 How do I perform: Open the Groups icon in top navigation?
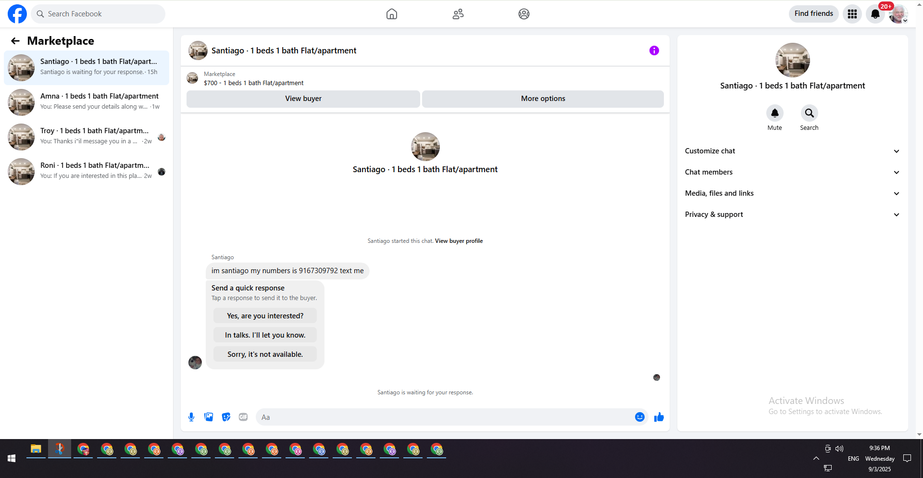click(x=524, y=14)
